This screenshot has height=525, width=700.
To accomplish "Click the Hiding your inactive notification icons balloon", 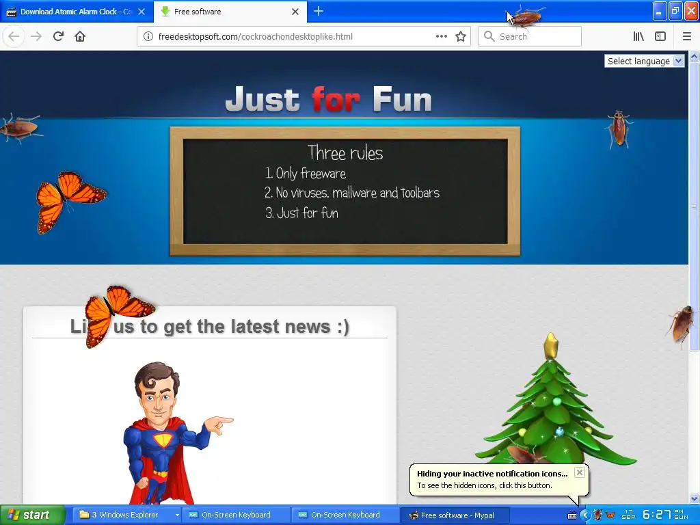I will (499, 479).
